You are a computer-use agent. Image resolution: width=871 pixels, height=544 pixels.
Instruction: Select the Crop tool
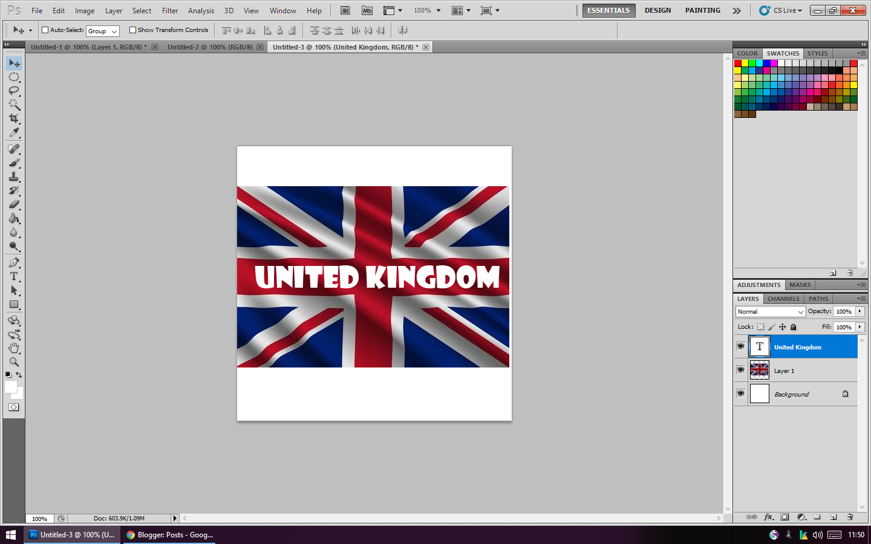(x=14, y=119)
